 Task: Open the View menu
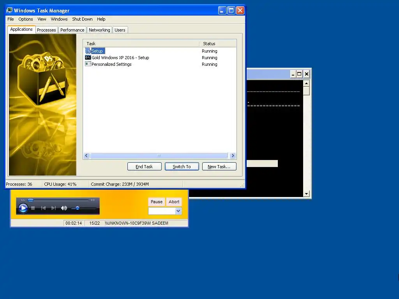[x=42, y=19]
